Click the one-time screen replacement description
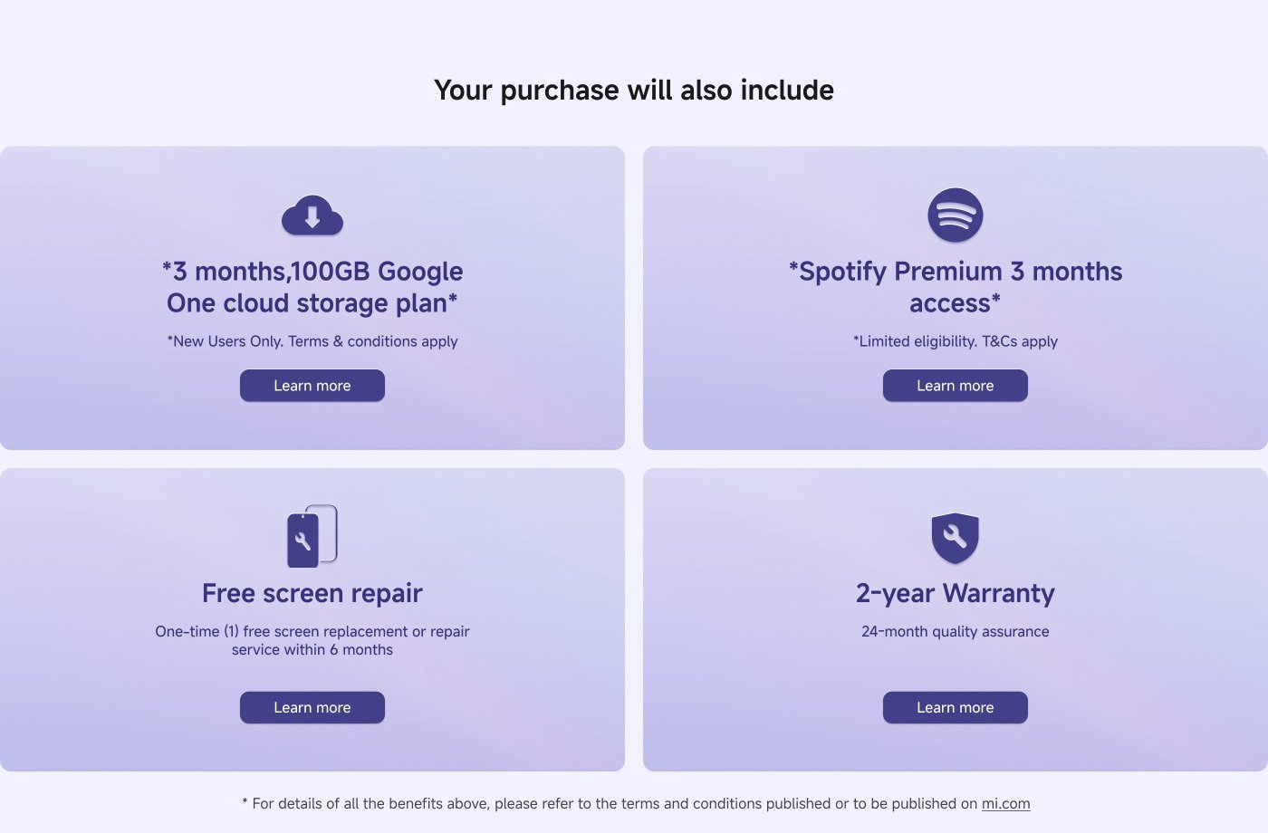Image resolution: width=1268 pixels, height=833 pixels. (312, 640)
